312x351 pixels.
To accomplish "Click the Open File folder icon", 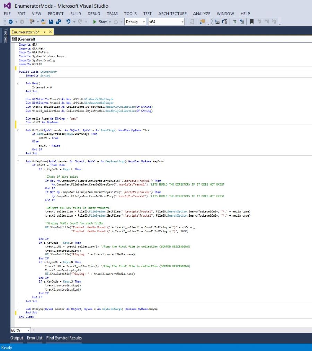I will [x=44, y=22].
